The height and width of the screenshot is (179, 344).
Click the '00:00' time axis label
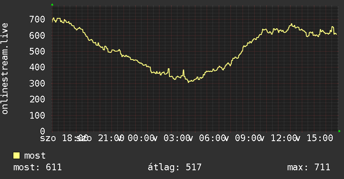point(141,138)
